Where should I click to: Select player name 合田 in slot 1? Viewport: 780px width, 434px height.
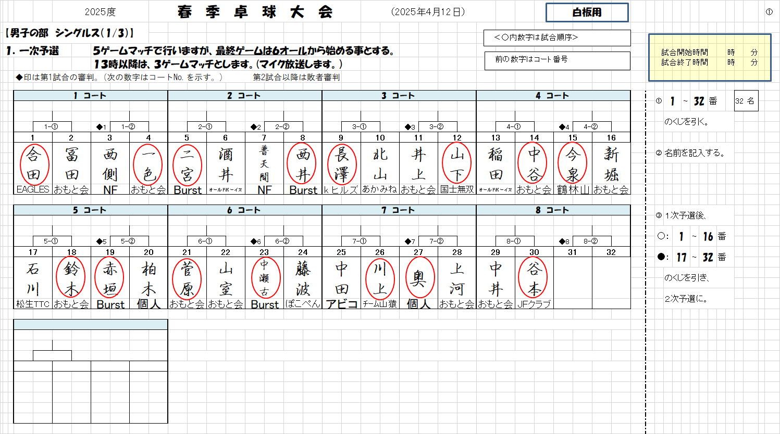33,164
